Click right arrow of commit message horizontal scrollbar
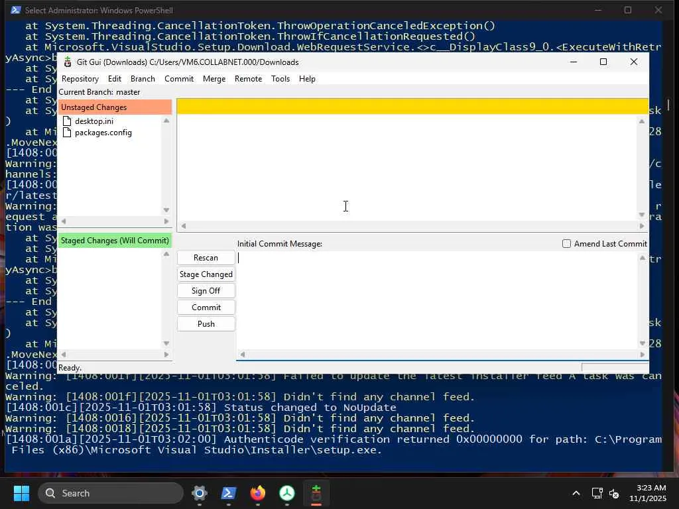 point(642,355)
